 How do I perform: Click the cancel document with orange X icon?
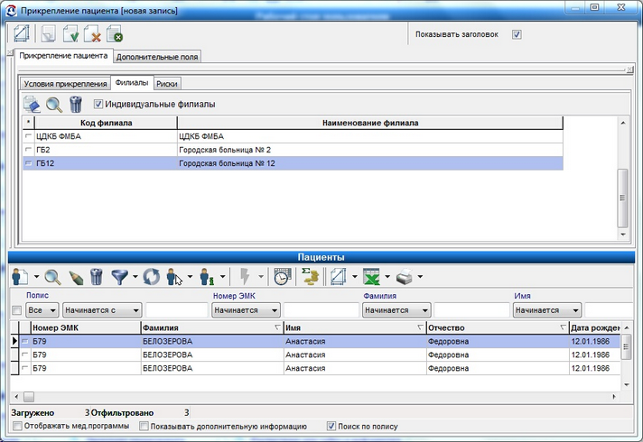92,34
